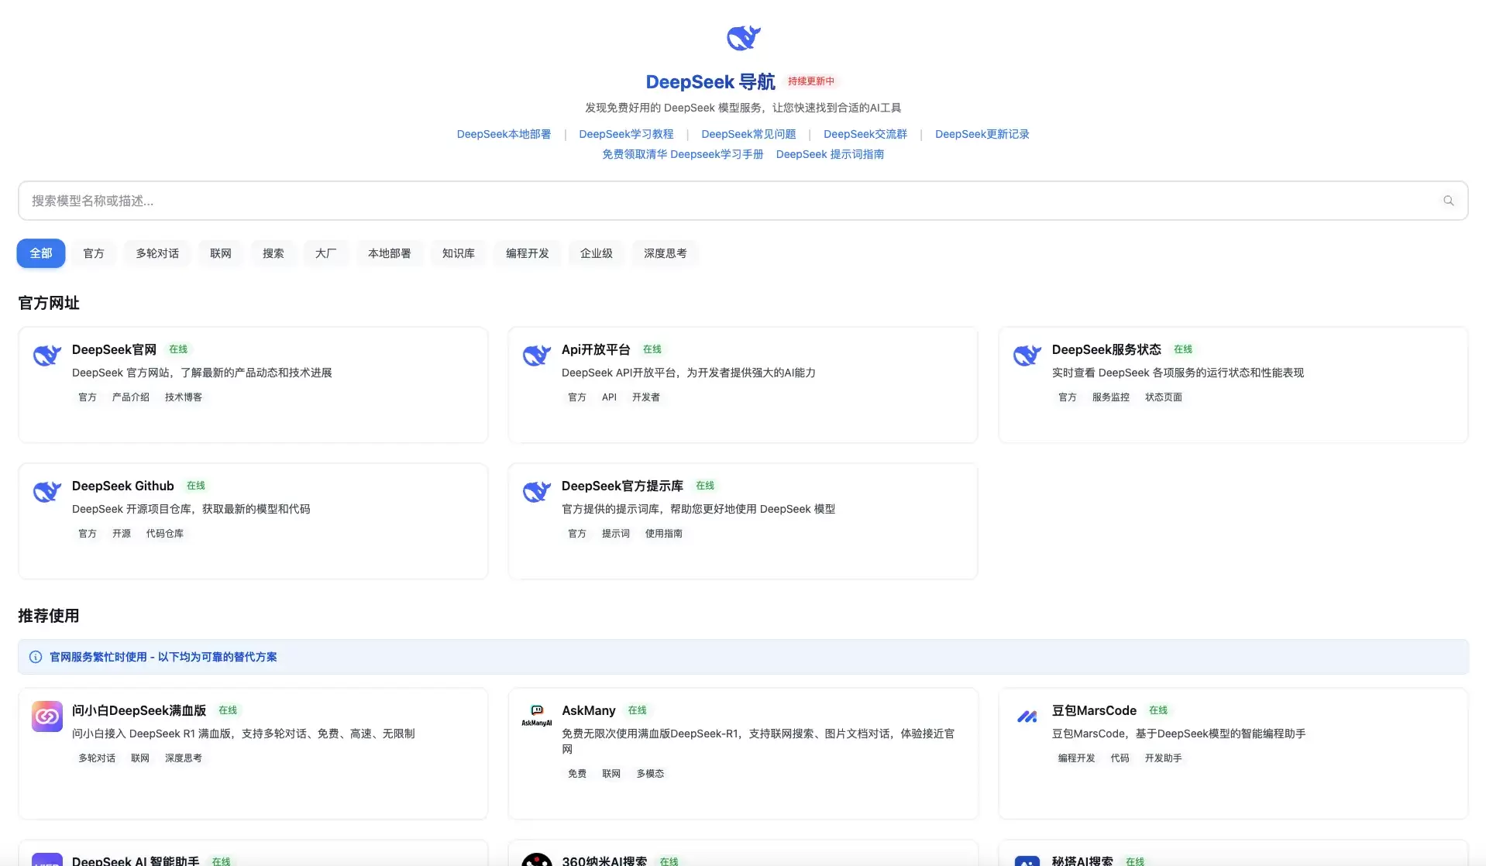Select the 本地部署 filter tab
This screenshot has width=1486, height=866.
click(x=390, y=253)
